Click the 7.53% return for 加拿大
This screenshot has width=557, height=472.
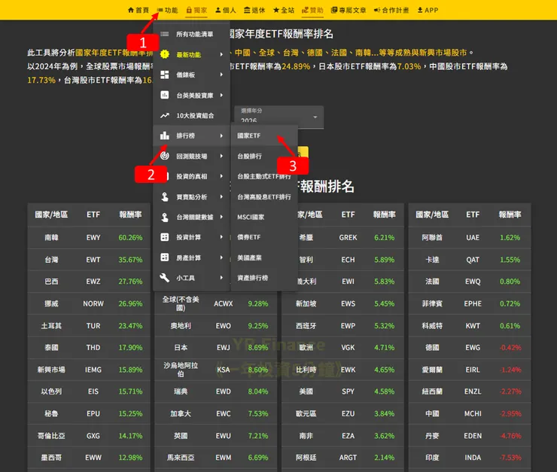[258, 414]
